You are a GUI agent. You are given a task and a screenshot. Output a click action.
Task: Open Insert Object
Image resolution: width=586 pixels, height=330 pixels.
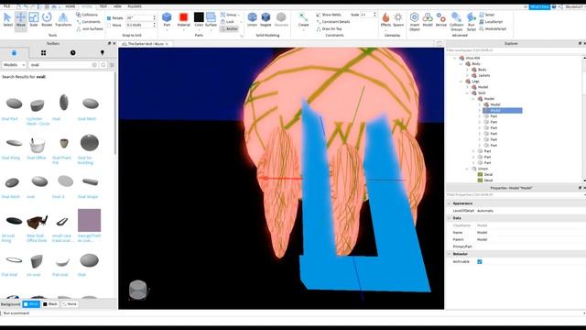point(415,22)
